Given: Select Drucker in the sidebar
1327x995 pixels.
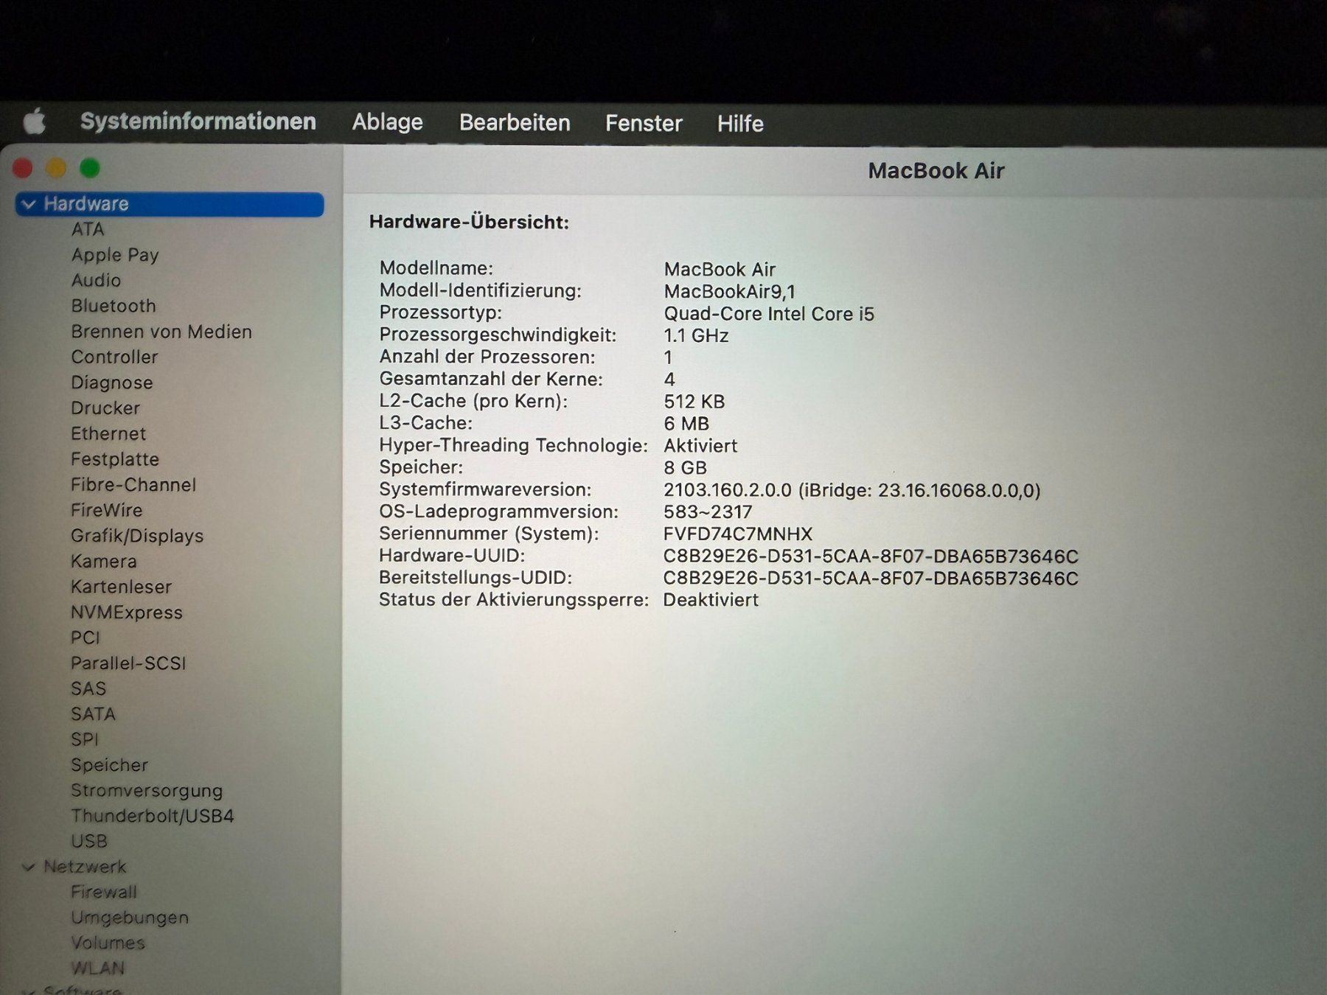Looking at the screenshot, I should [105, 408].
